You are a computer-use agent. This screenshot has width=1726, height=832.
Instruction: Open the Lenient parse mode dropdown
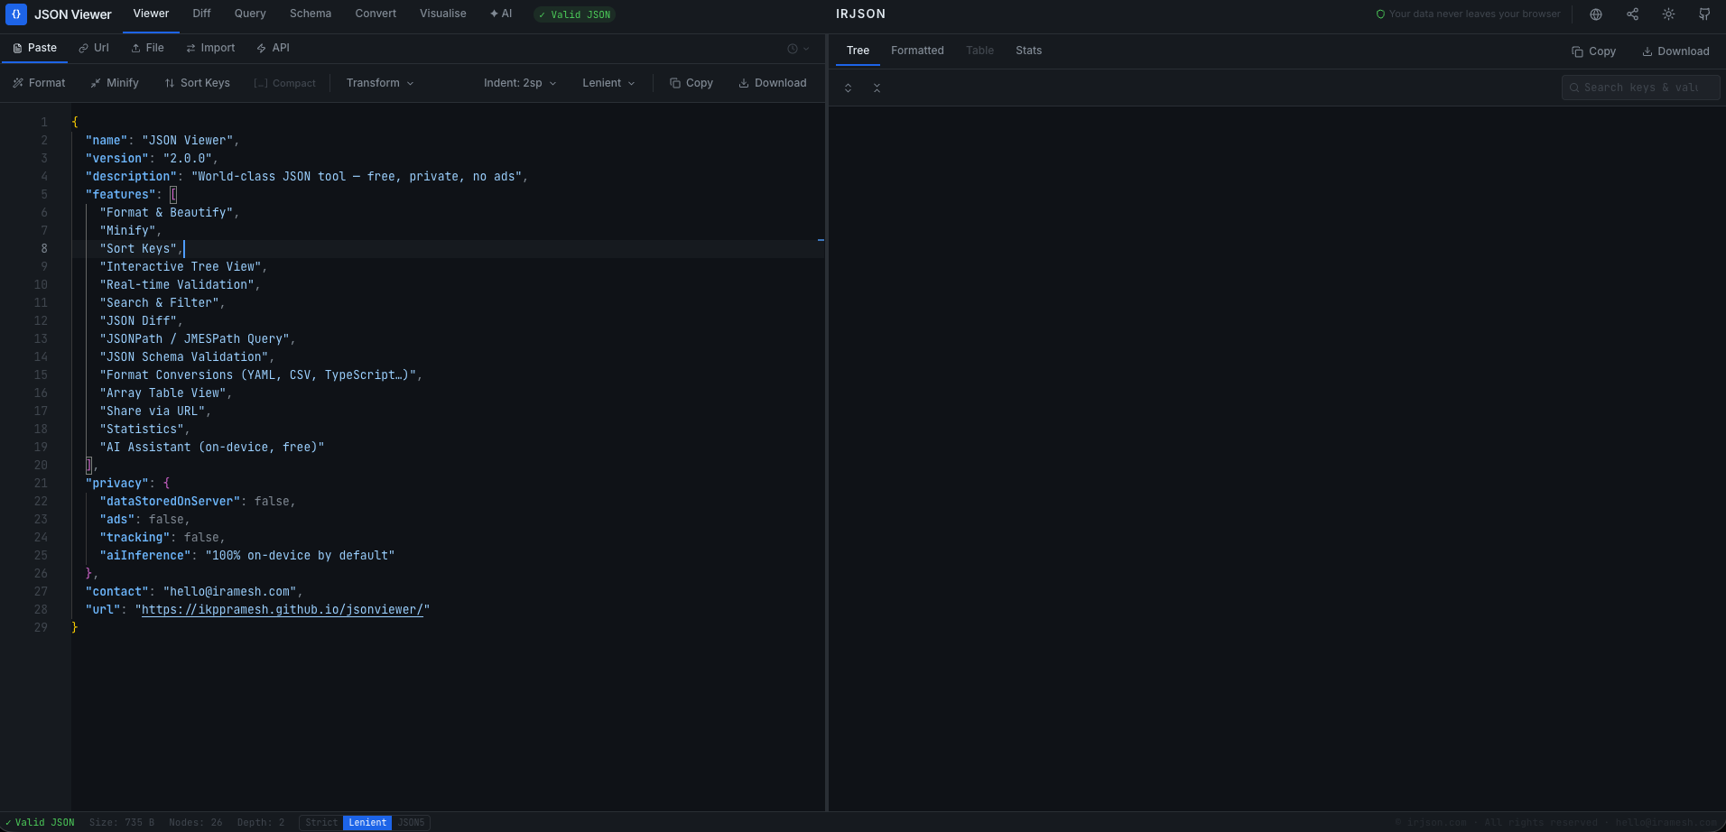tap(608, 83)
